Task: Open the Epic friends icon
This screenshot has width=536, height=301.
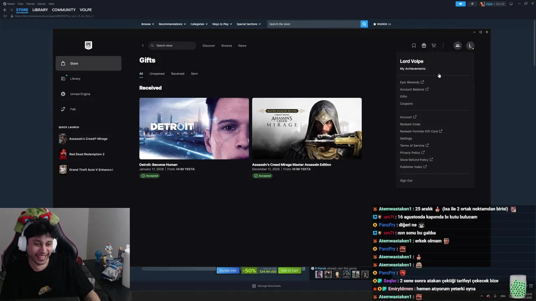Action: [458, 46]
